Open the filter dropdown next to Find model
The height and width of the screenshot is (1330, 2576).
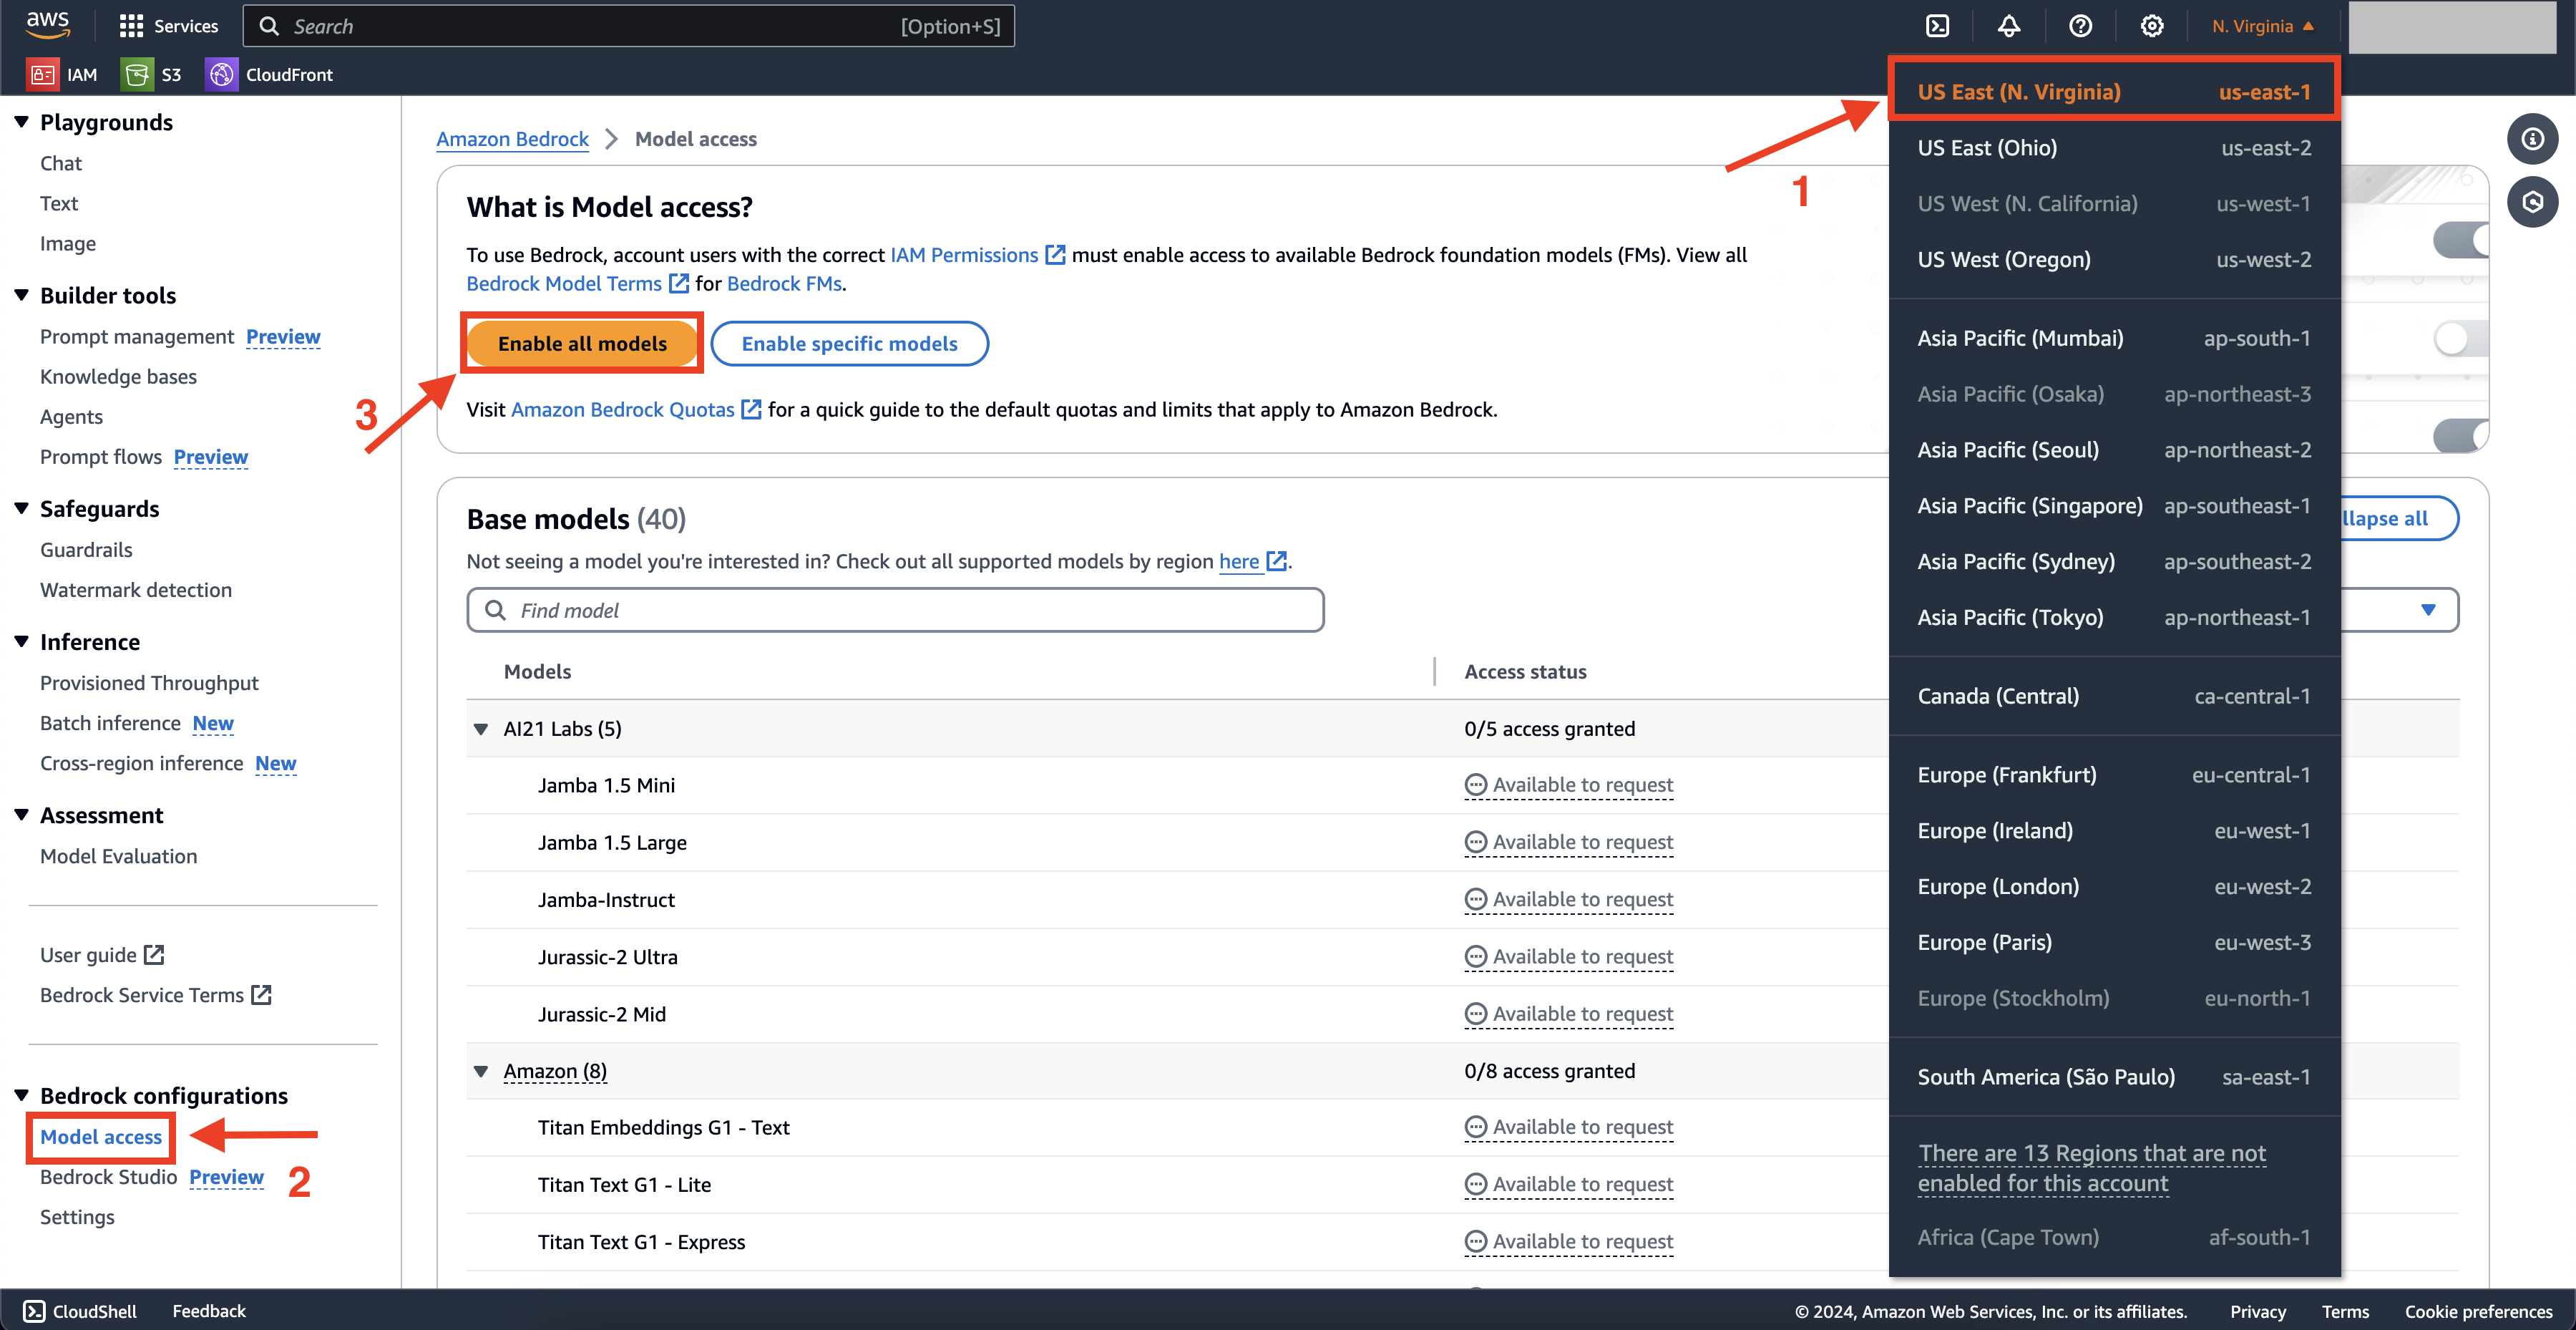pyautogui.click(x=2428, y=610)
